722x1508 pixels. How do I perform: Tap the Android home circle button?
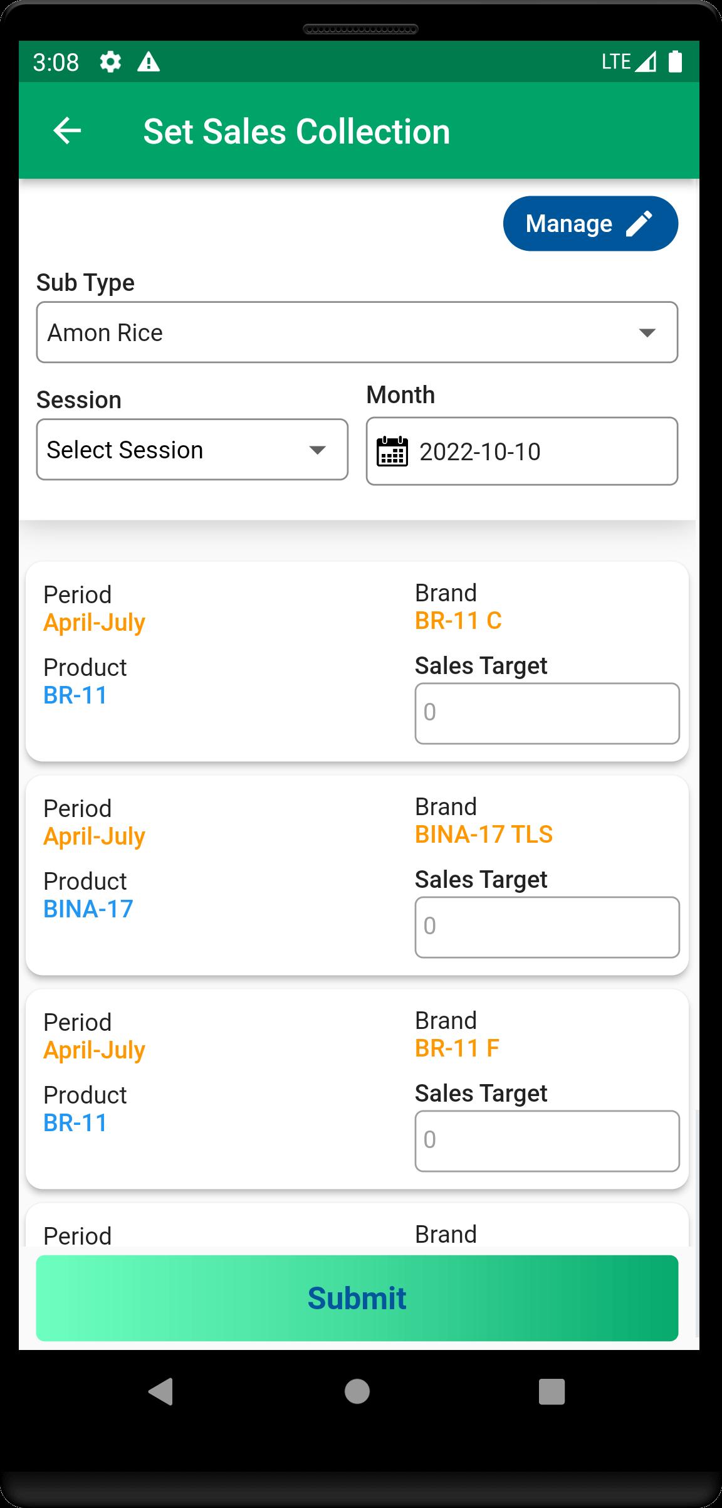(x=357, y=1391)
